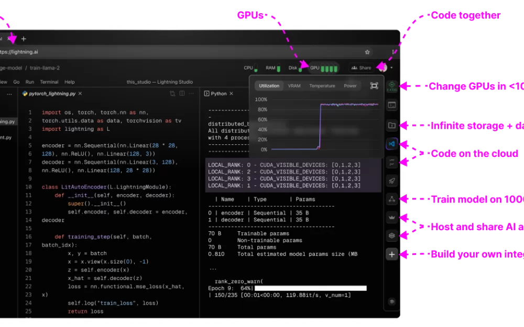Viewport: 524px width, 327px height.
Task: Click the Epoch 9 progress bar
Action: click(310, 288)
